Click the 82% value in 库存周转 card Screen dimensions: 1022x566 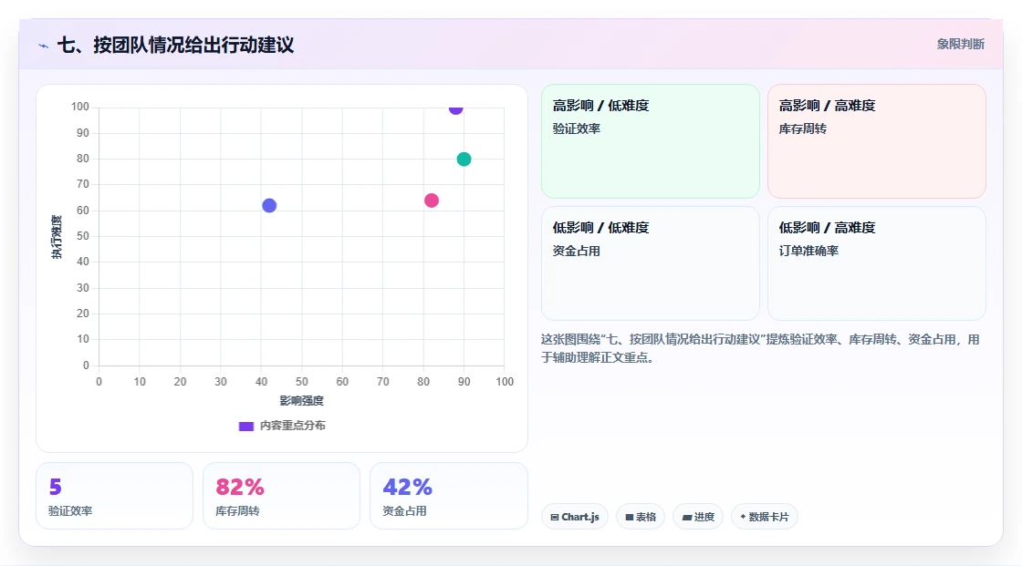(240, 487)
